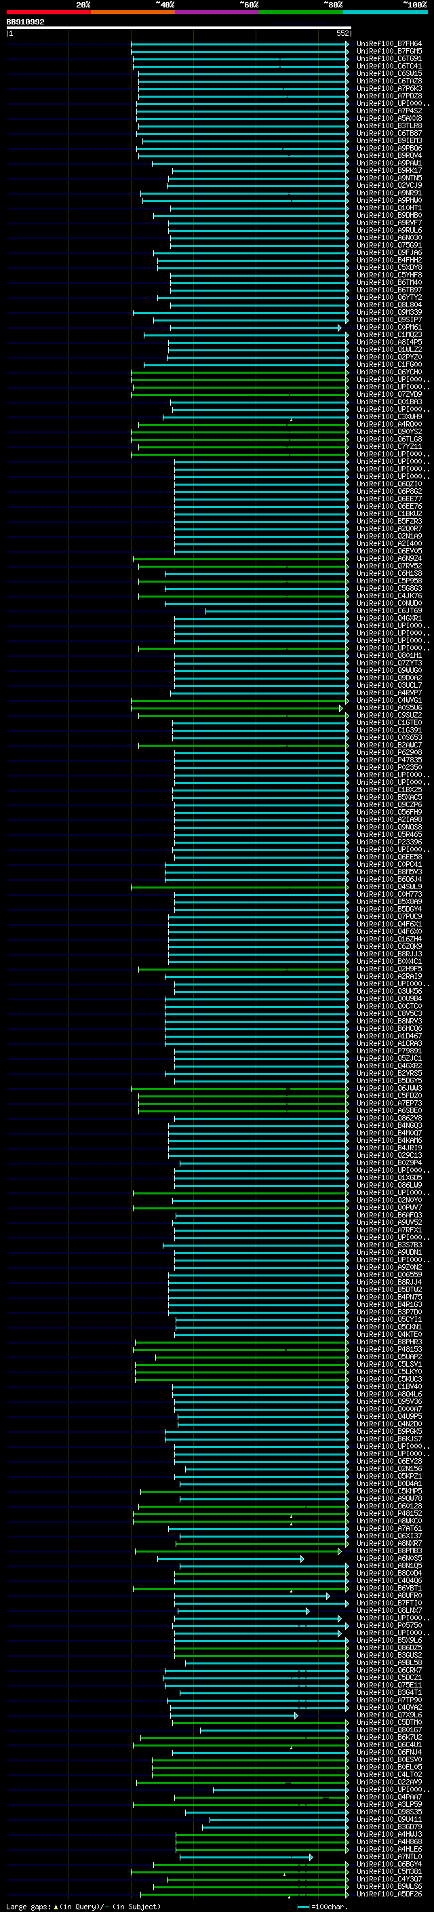Viewport: 434px width, 1912px height.
Task: Click the UniRef100_A7EP73 label
Action: click(389, 1103)
